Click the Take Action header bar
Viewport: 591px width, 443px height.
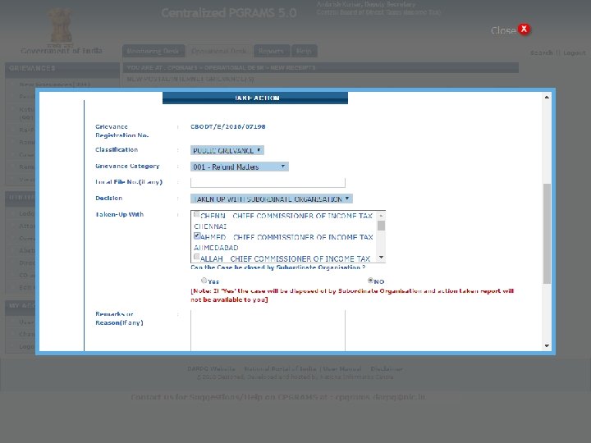(x=255, y=98)
